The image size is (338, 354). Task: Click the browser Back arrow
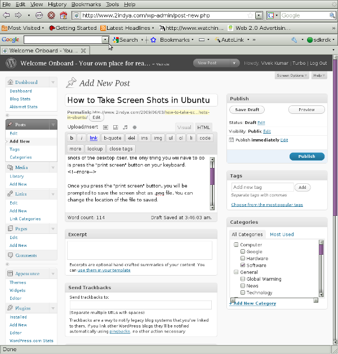point(6,15)
